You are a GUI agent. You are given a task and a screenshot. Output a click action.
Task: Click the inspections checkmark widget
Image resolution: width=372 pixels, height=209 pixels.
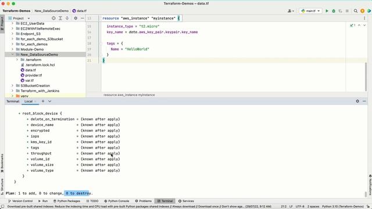pyautogui.click(x=353, y=26)
